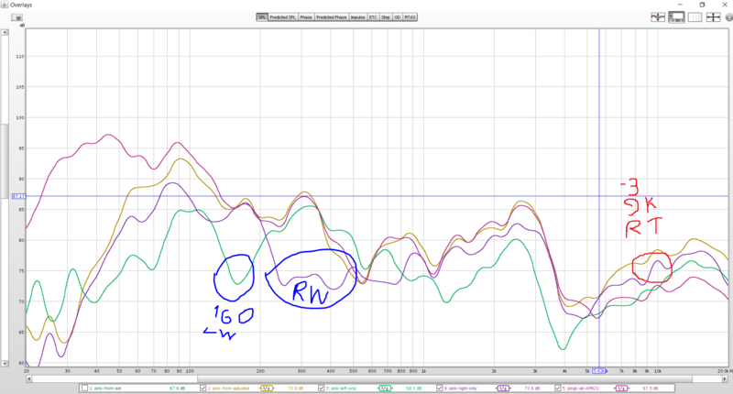Switch to the Impulse tab
Viewport: 733px width, 394px height.
[357, 17]
